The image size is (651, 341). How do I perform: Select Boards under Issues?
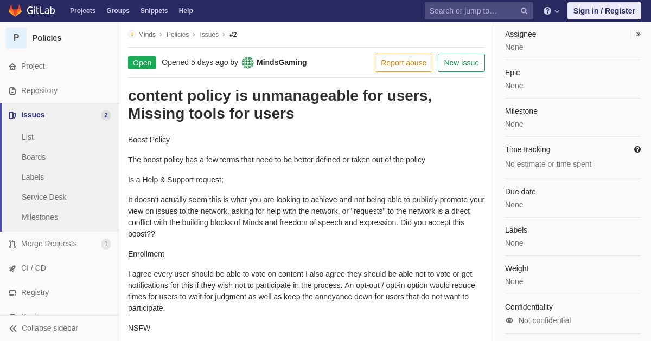pos(34,157)
